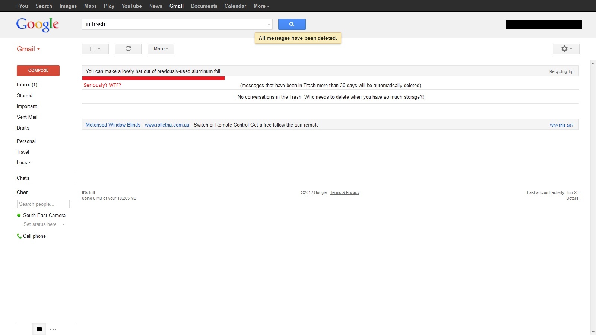This screenshot has height=335, width=596.
Task: Open the arrow next to select-all checkbox
Action: tap(99, 49)
